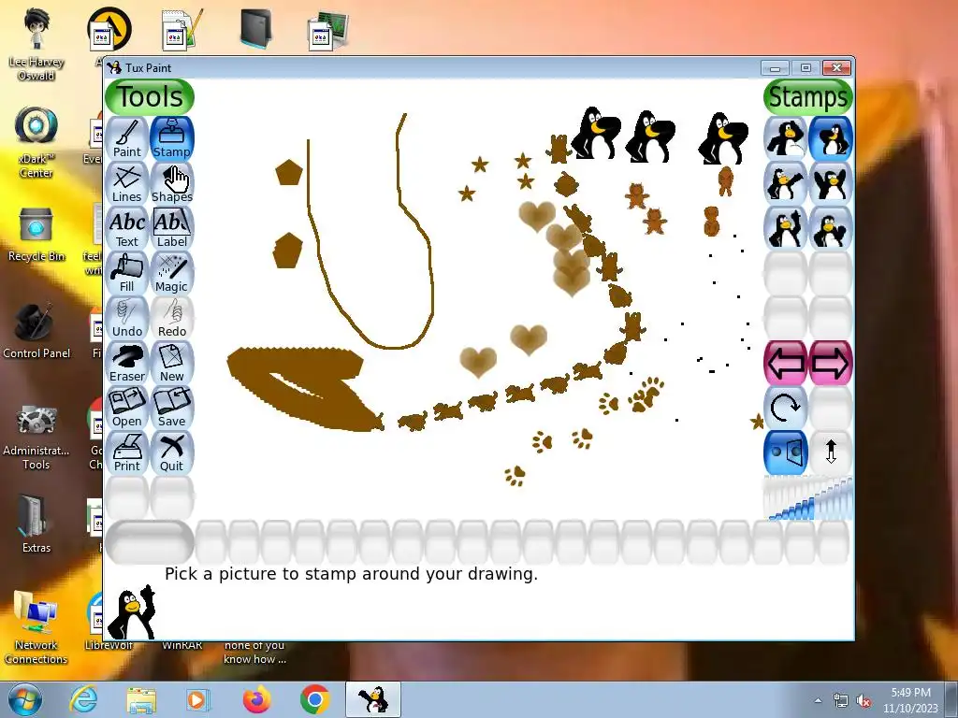Launch Internet Explorer from the taskbar

[83, 699]
